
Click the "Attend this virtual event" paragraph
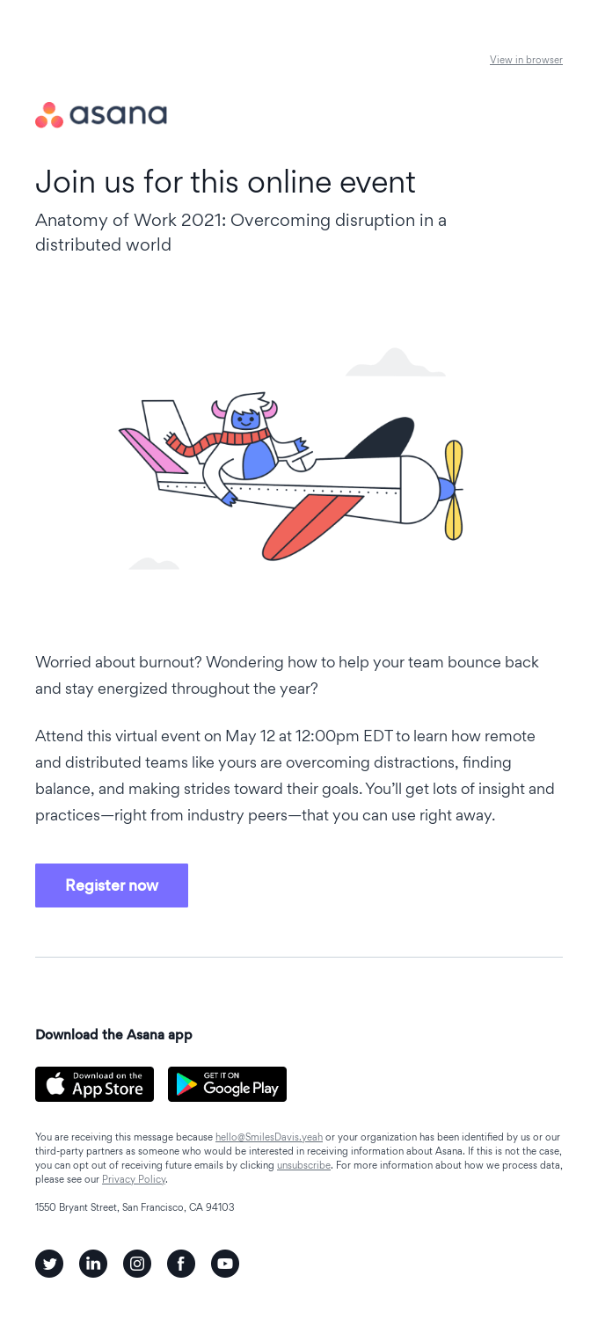tap(295, 776)
